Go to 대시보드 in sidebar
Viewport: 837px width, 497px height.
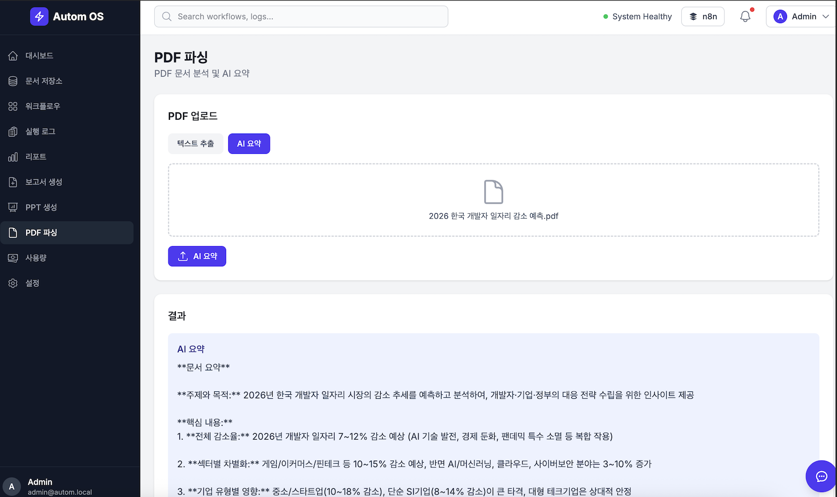coord(39,56)
